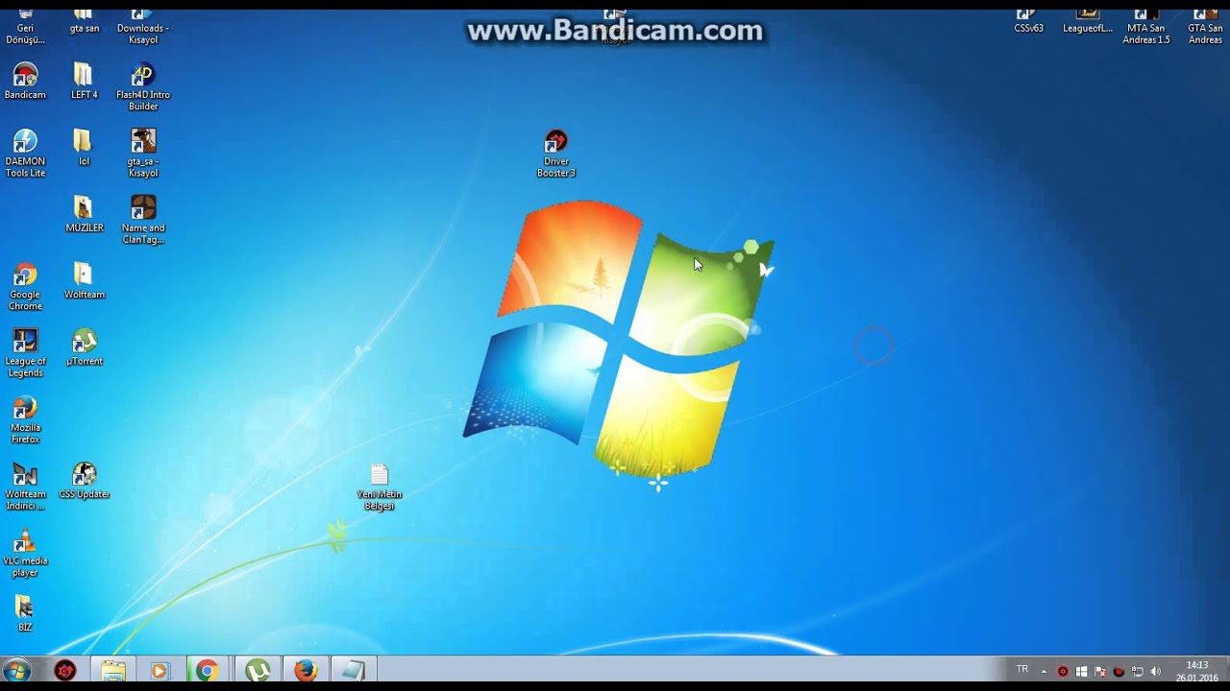Launch VLC media player shortcut
This screenshot has width=1230, height=691.
25,552
